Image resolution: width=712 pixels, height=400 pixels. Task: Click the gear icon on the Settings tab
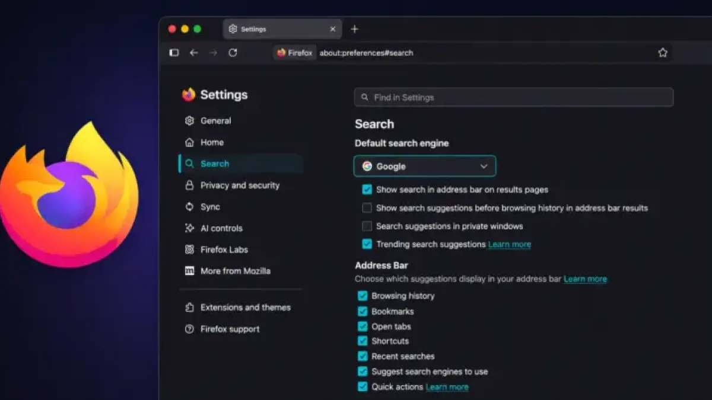coord(233,29)
